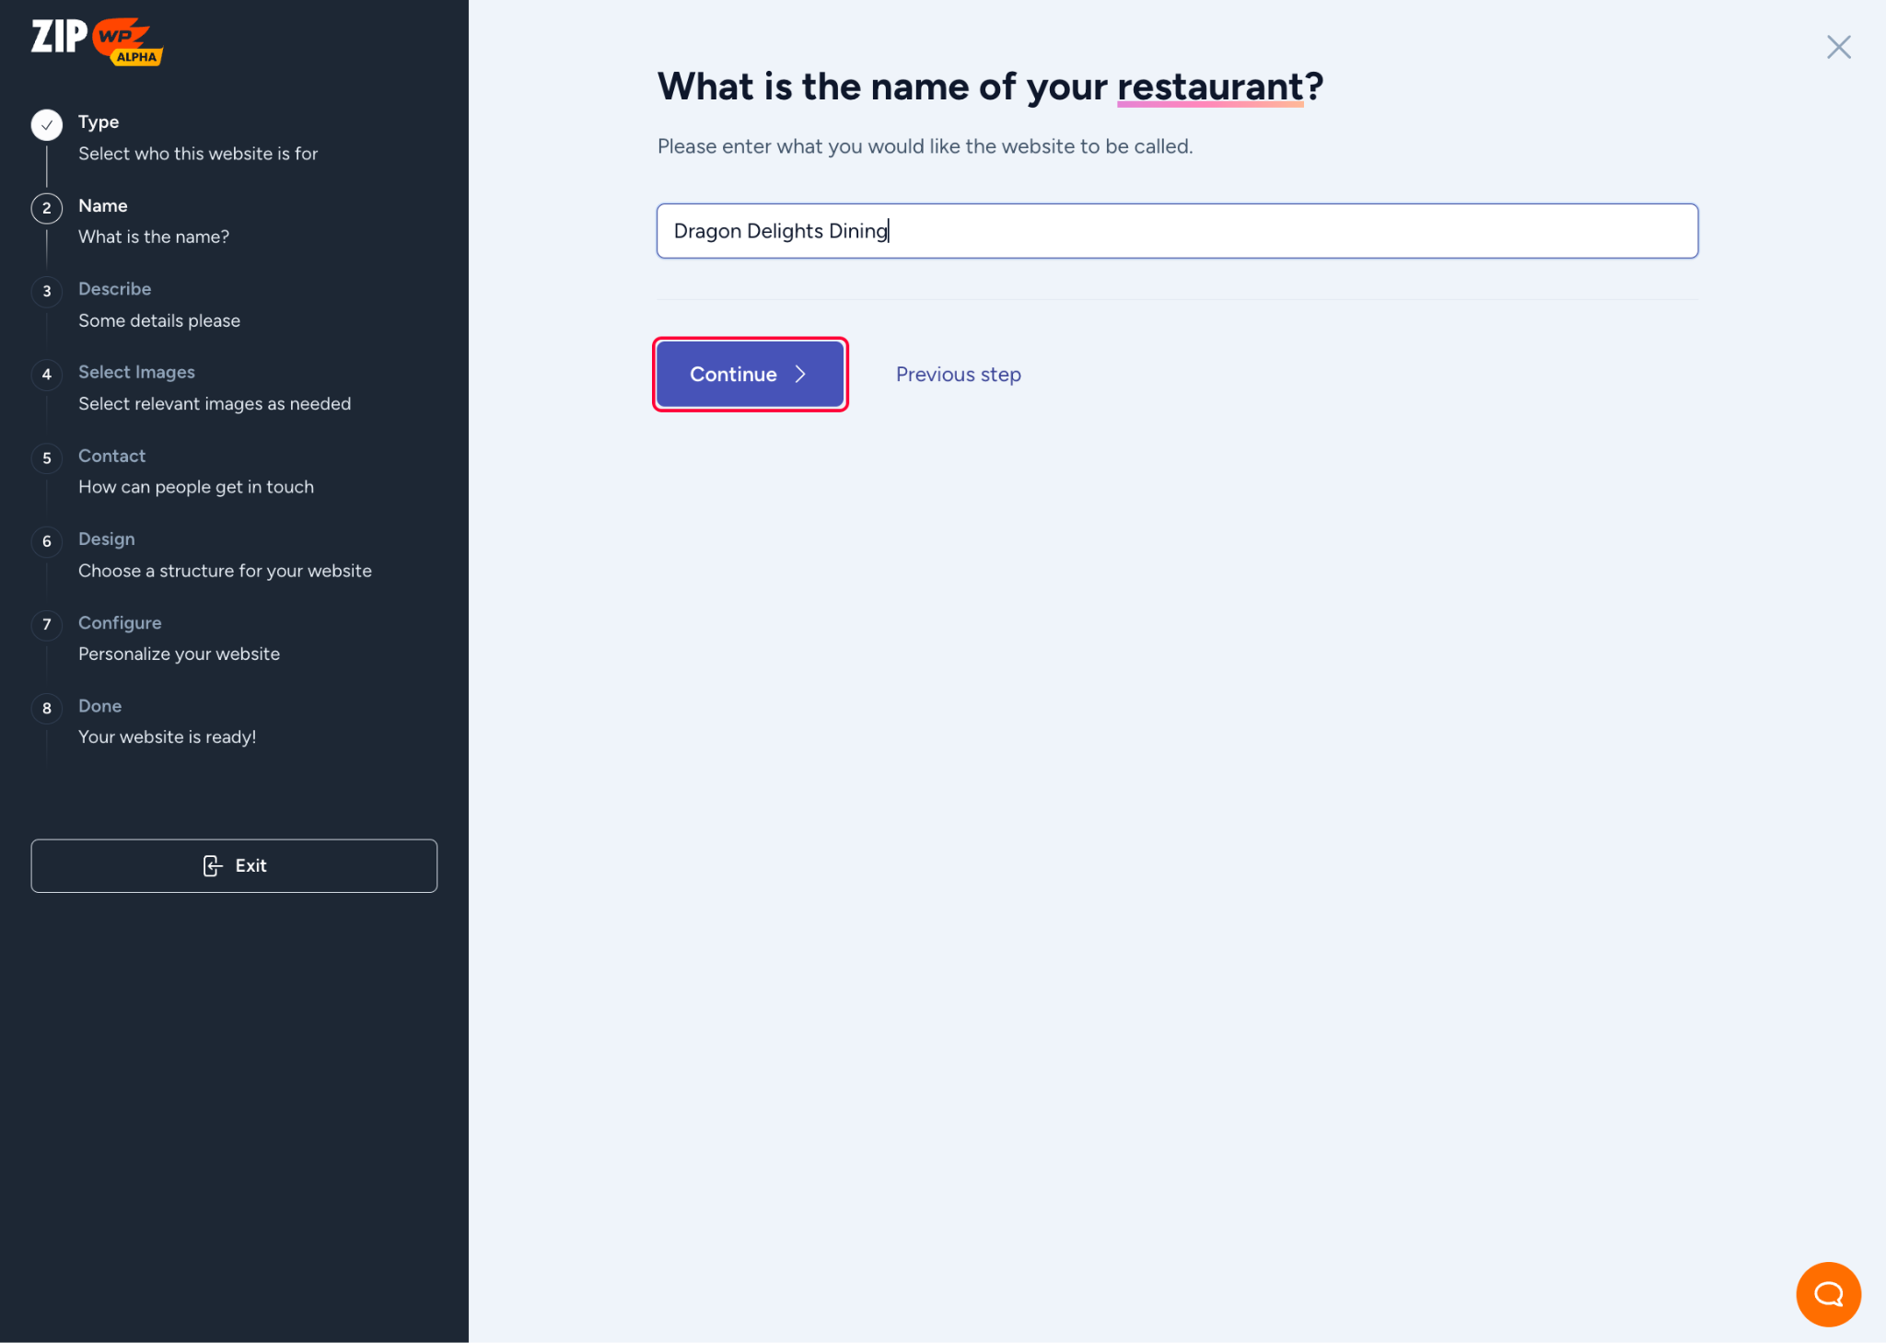Viewport: 1886px width, 1343px height.
Task: Click the step 2 Name circle
Action: coord(47,208)
